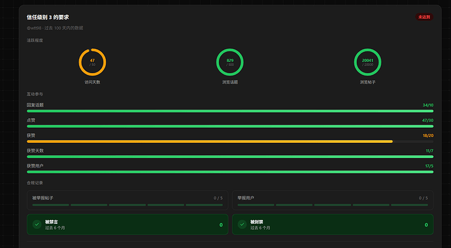The height and width of the screenshot is (248, 451).
Task: Click the 浏览话题 caption under the ring
Action: click(230, 82)
